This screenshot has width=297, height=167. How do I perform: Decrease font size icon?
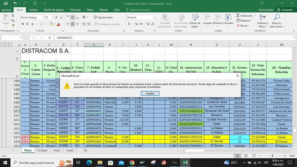pyautogui.click(x=61, y=18)
